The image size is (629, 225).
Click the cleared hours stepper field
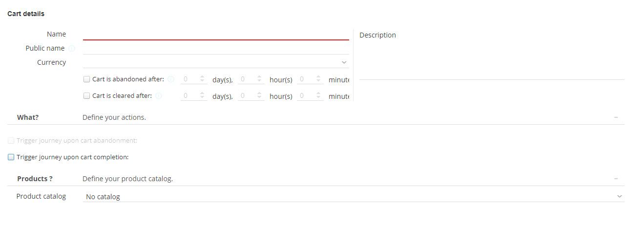pos(247,96)
